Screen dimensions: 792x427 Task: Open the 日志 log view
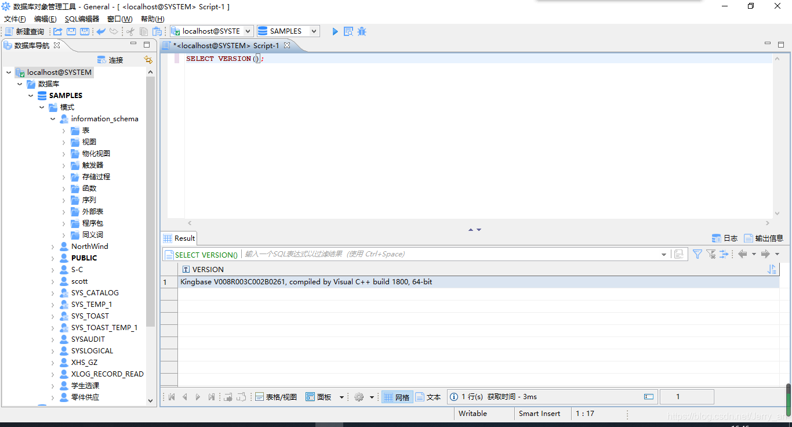point(725,238)
